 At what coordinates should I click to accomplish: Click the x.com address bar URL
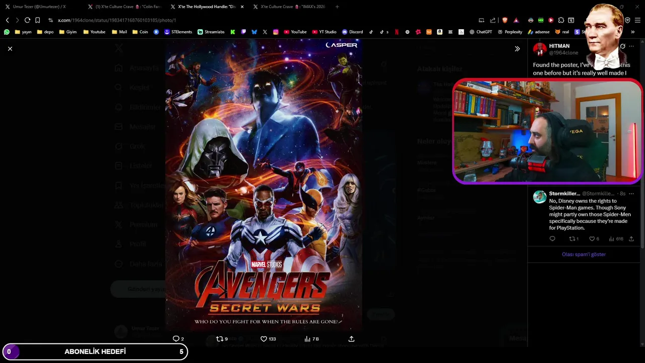pos(117,20)
